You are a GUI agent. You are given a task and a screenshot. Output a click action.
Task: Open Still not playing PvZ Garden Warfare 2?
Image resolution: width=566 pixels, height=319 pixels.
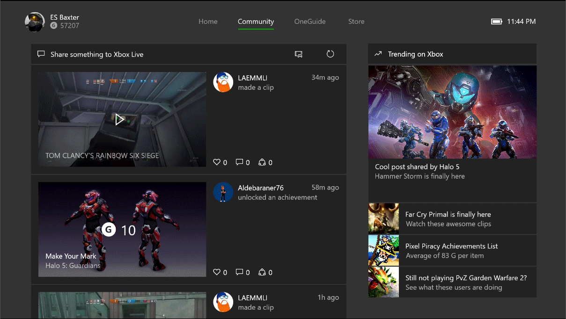[466, 278]
